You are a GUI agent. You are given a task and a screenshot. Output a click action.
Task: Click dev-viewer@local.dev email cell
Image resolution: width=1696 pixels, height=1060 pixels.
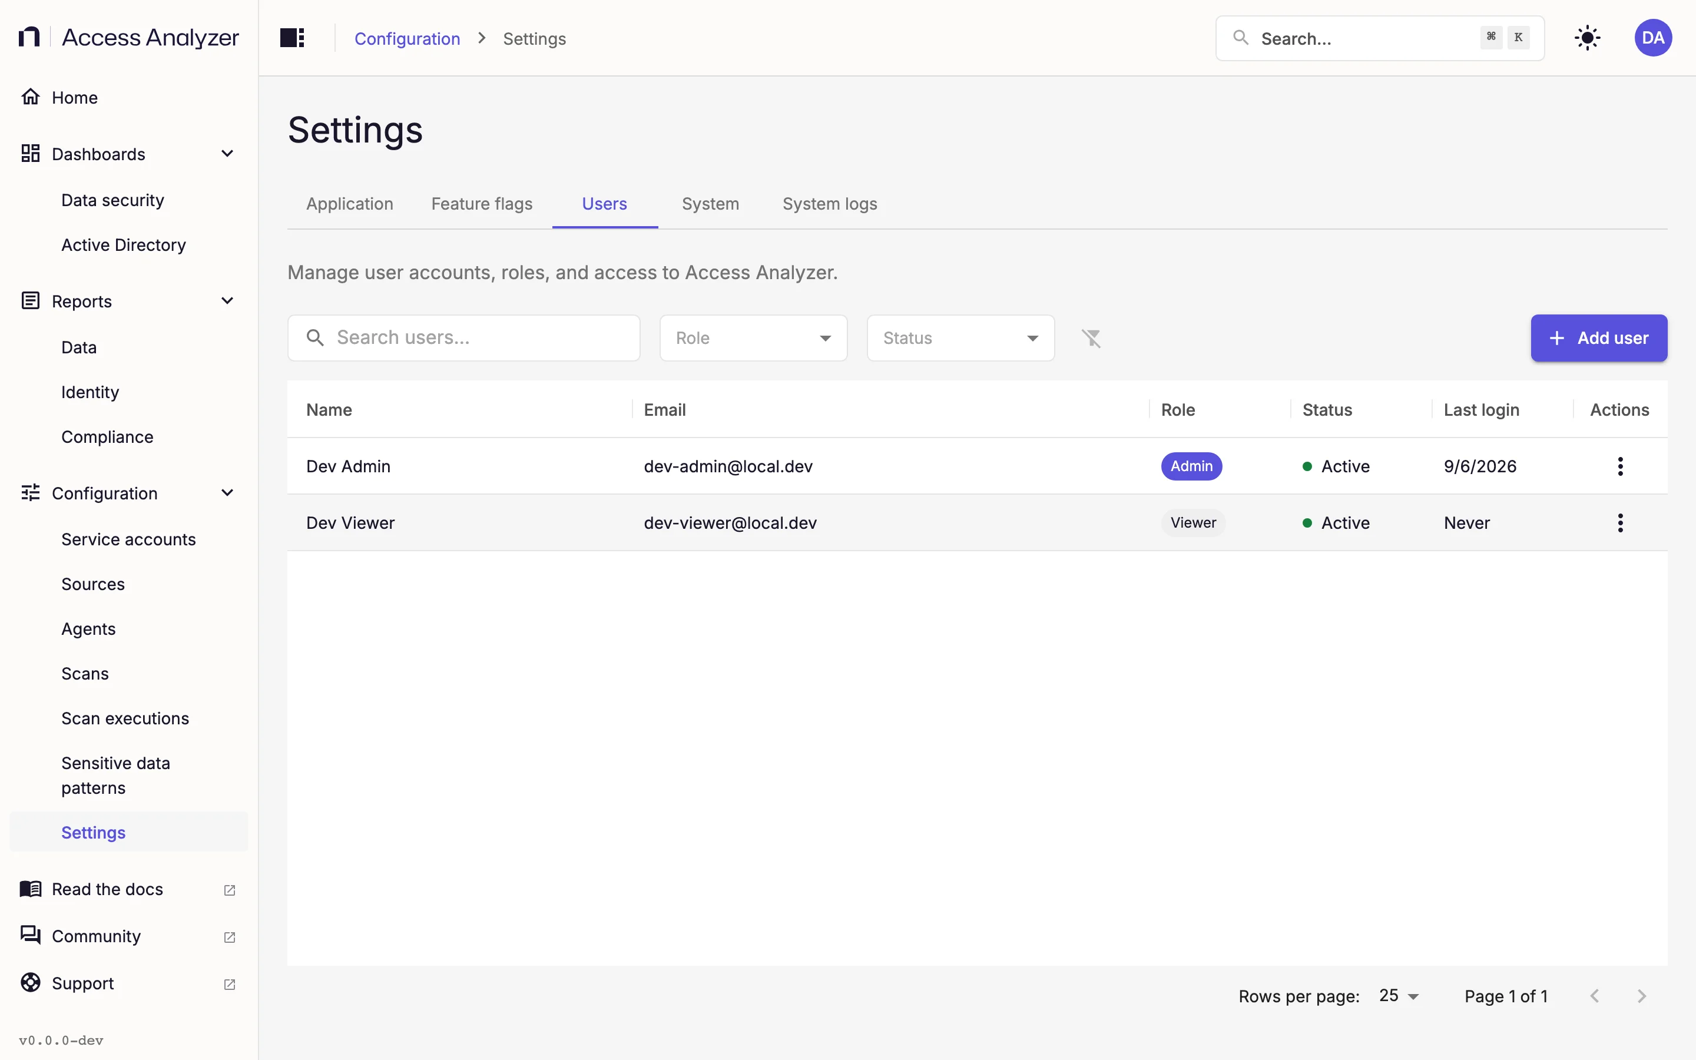click(730, 523)
